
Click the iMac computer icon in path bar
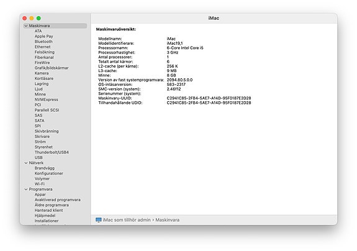click(x=98, y=220)
